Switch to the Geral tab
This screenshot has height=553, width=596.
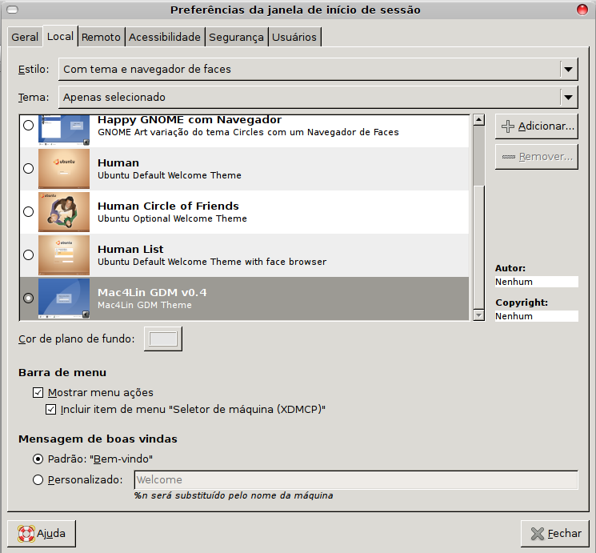(x=25, y=37)
